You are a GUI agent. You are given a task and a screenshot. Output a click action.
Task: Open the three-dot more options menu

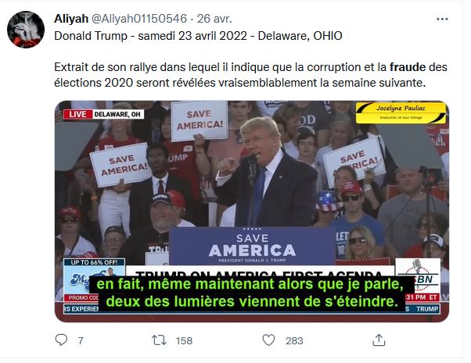point(442,20)
